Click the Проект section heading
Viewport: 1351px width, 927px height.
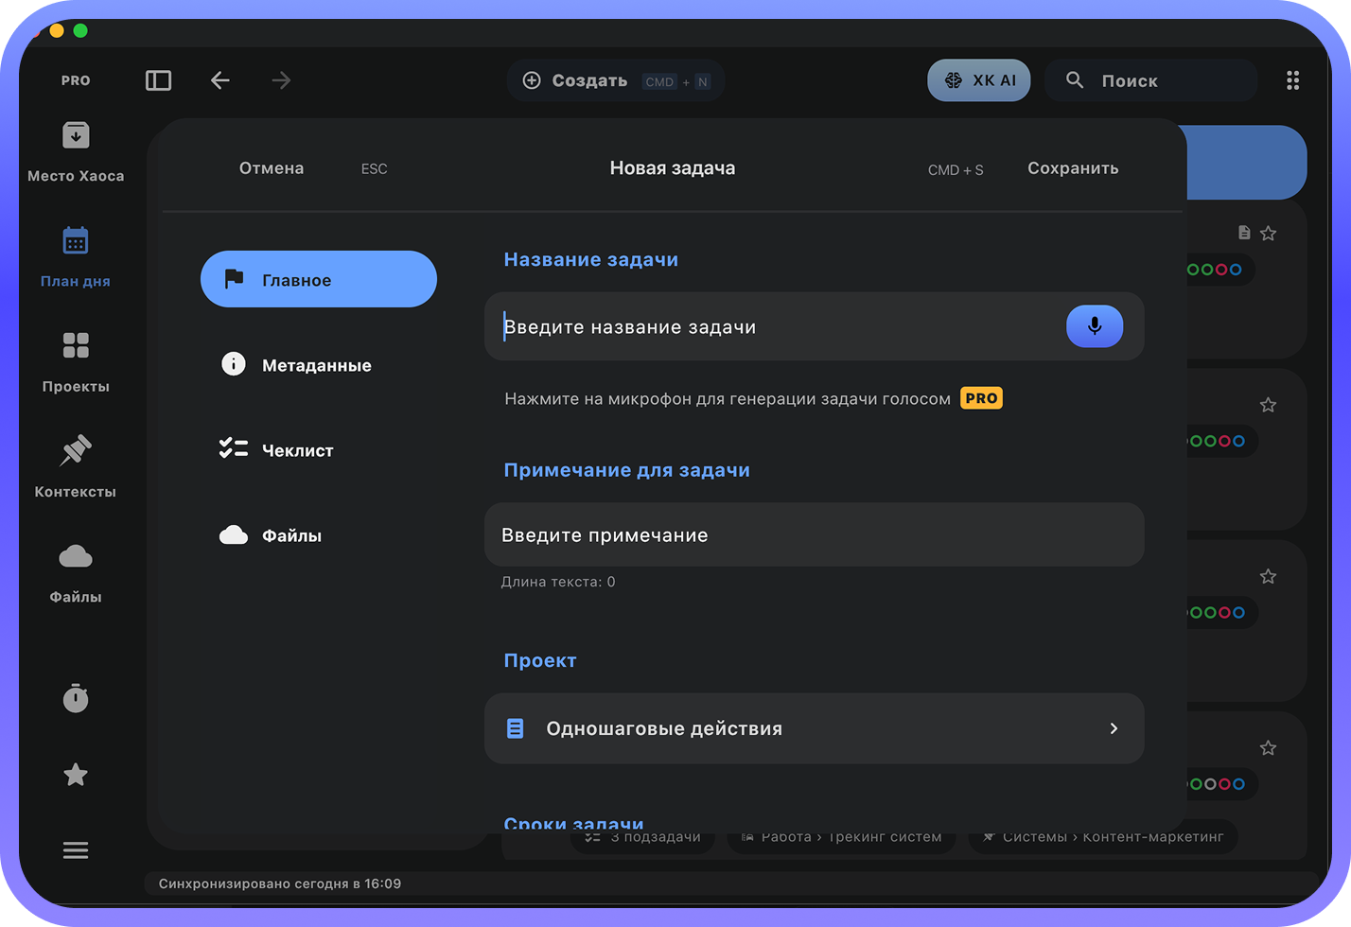point(540,660)
